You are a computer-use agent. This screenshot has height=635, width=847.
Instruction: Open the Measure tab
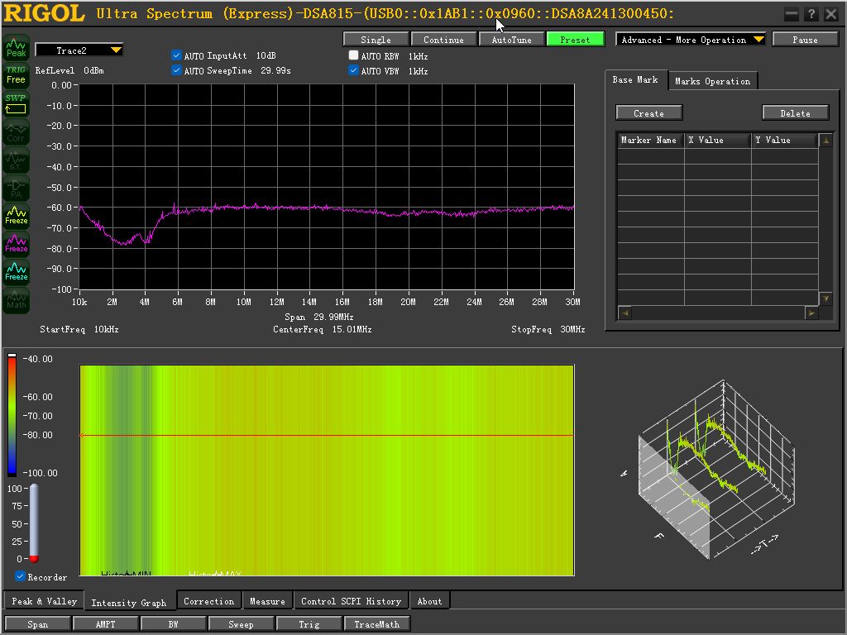pos(267,601)
